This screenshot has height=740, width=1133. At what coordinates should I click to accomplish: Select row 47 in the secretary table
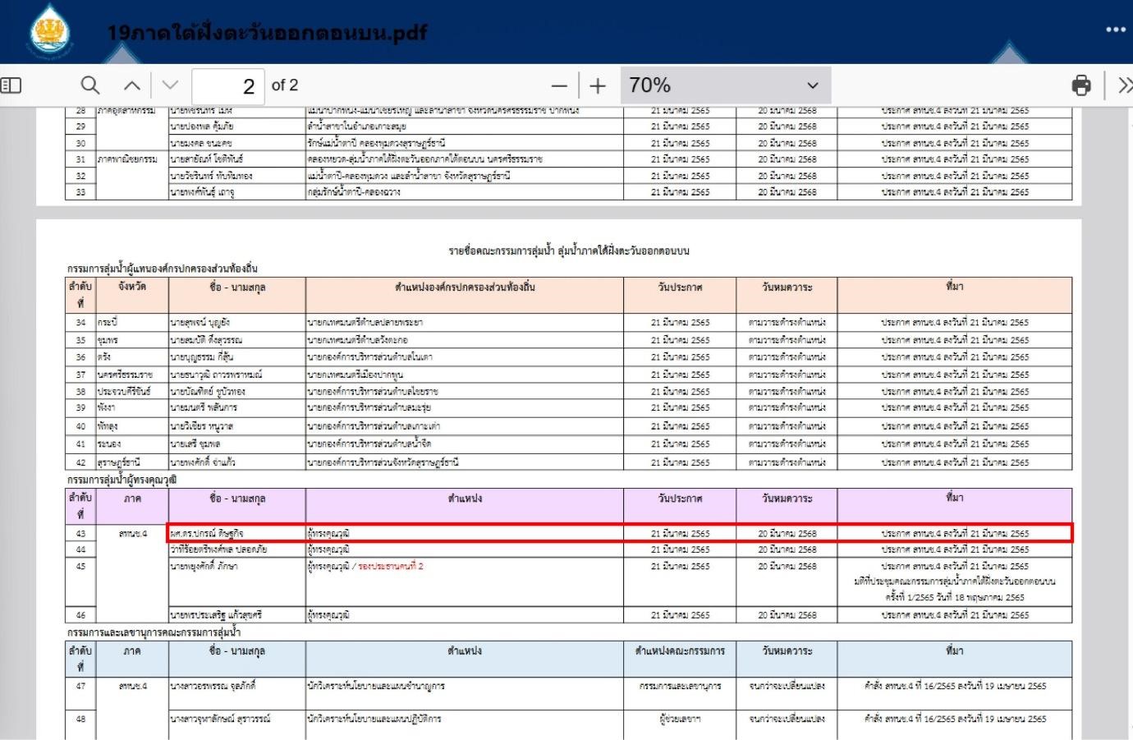(x=80, y=686)
